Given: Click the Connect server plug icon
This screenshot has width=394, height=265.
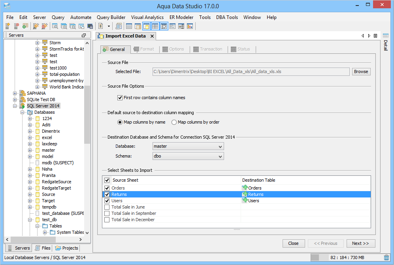Looking at the screenshot, I should [x=36, y=26].
